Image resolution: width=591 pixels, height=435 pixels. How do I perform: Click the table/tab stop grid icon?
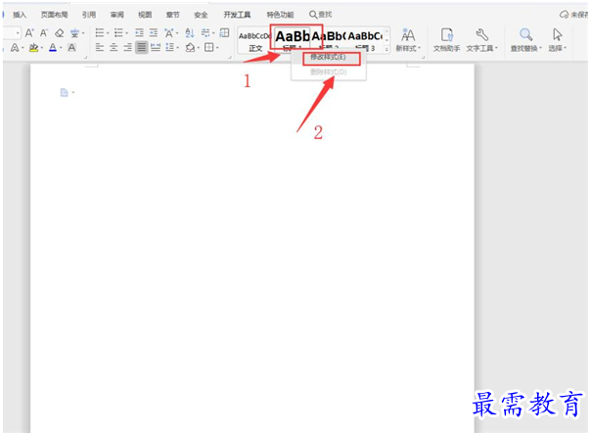pos(225,33)
